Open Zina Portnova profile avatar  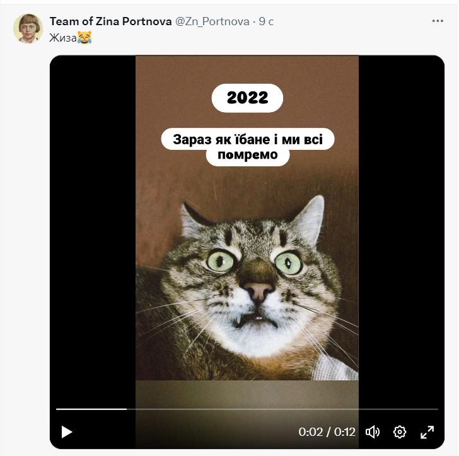[28, 28]
